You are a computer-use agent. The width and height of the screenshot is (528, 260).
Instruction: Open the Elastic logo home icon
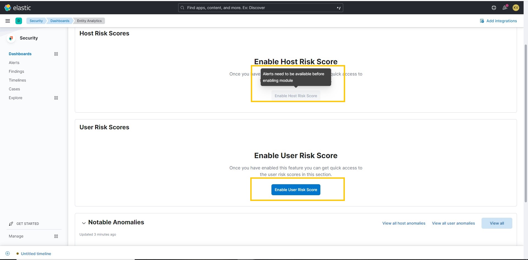click(8, 8)
